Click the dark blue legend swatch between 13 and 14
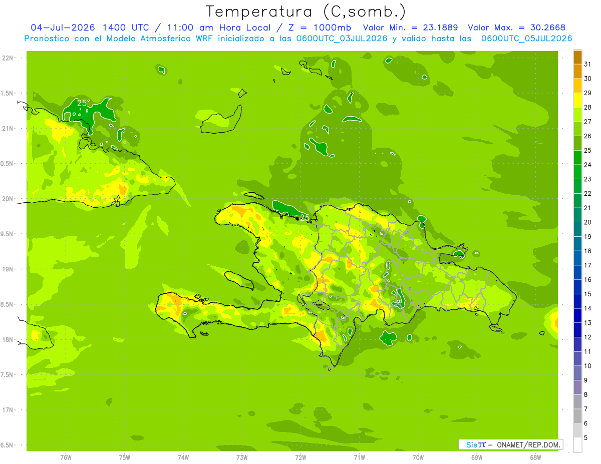Image resolution: width=601 pixels, height=464 pixels. (x=577, y=315)
